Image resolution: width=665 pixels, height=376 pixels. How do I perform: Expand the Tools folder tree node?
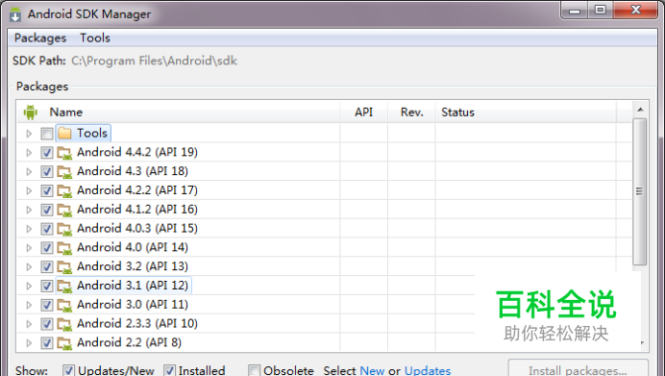click(x=29, y=134)
